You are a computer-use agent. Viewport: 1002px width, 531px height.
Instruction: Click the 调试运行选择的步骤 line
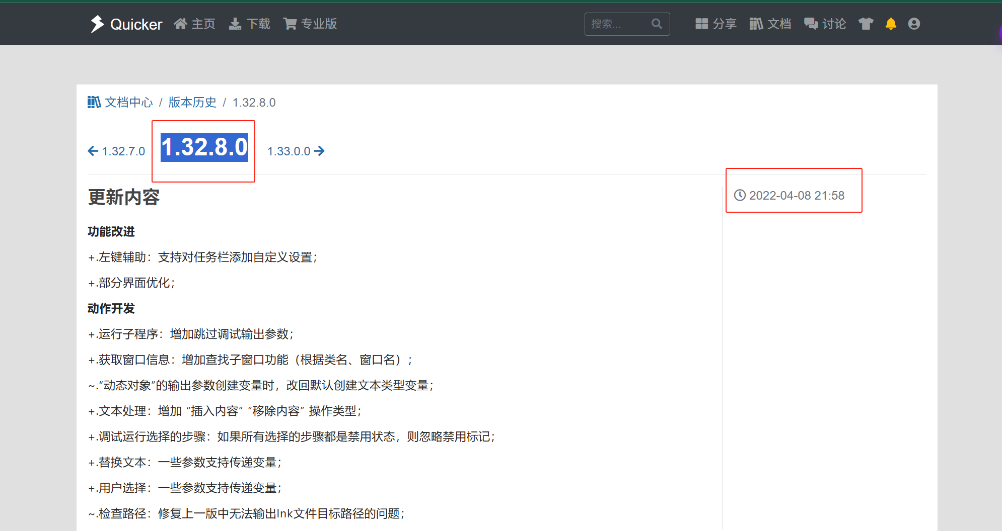292,437
